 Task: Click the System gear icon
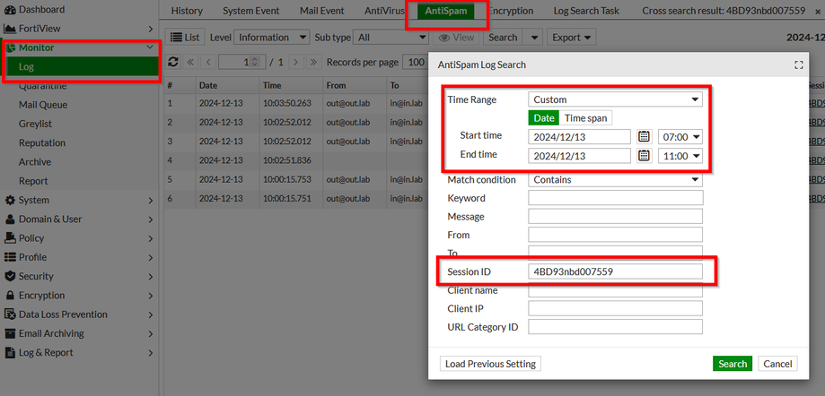[x=10, y=200]
